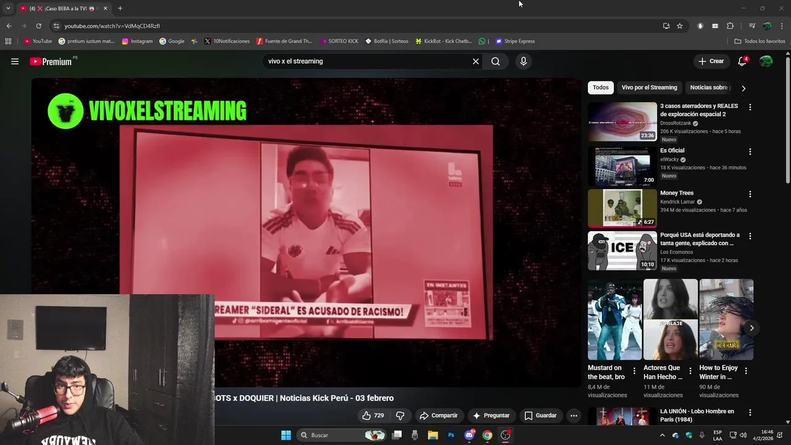Image resolution: width=791 pixels, height=445 pixels.
Task: Dislike the video with thumbs down
Action: (400, 415)
